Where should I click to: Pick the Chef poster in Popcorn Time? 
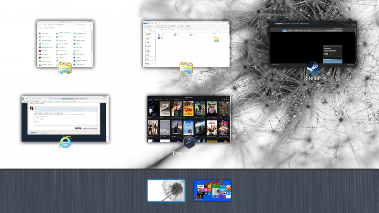[x=188, y=109]
